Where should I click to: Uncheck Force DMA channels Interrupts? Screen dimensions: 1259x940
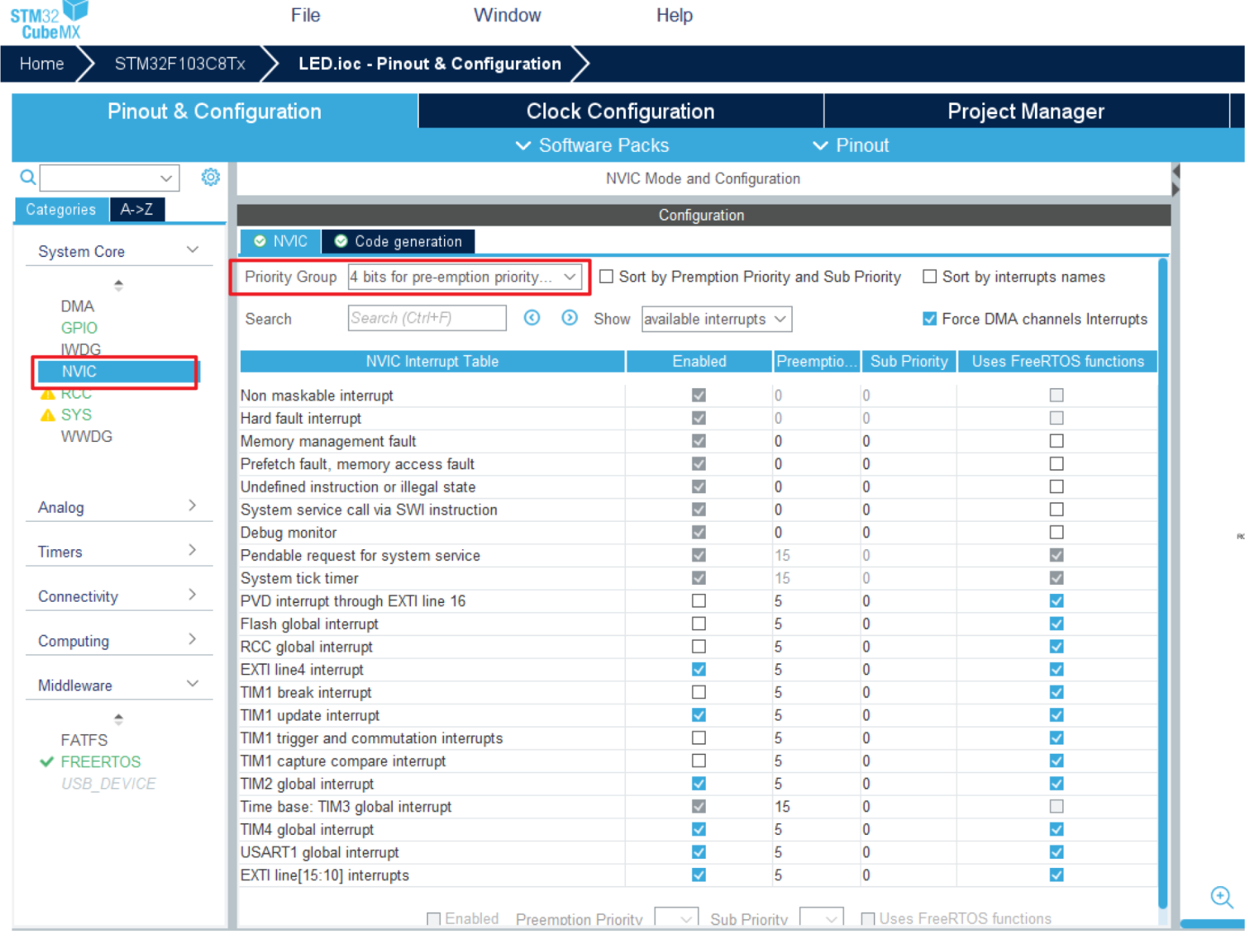click(930, 319)
